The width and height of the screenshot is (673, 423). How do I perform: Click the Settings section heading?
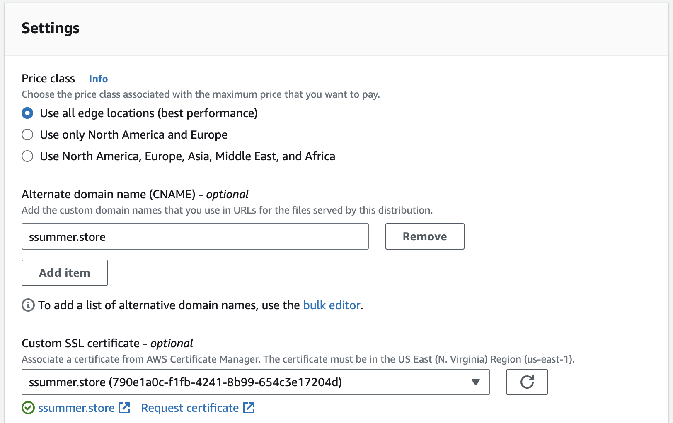point(51,28)
